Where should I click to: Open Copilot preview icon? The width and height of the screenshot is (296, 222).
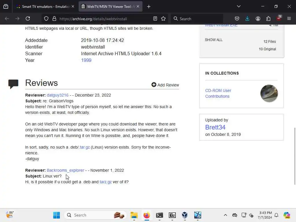click(286, 215)
